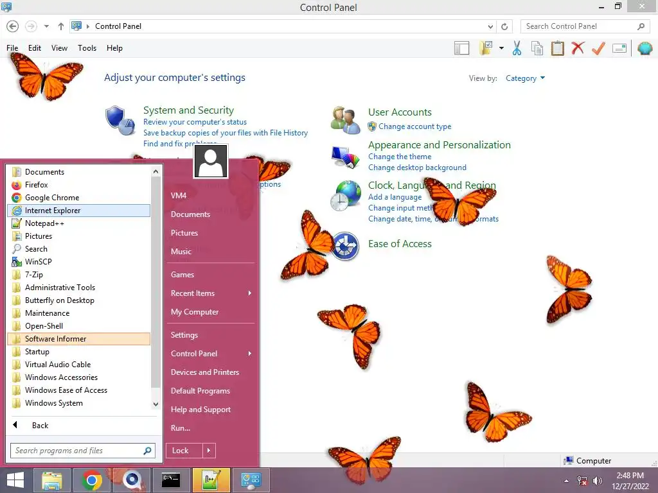
Task: Open the address bar history dropdown
Action: (490, 26)
